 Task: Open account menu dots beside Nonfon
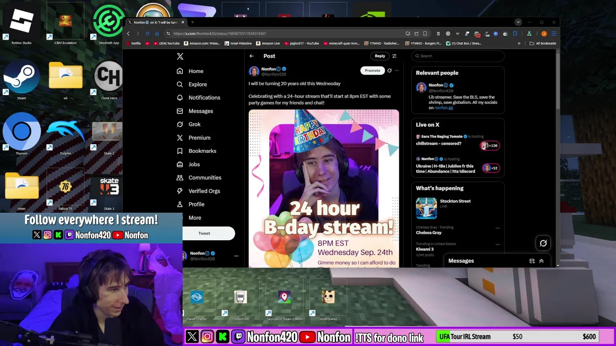coord(236,256)
